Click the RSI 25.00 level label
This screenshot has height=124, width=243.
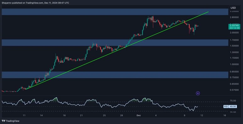coord(233,112)
